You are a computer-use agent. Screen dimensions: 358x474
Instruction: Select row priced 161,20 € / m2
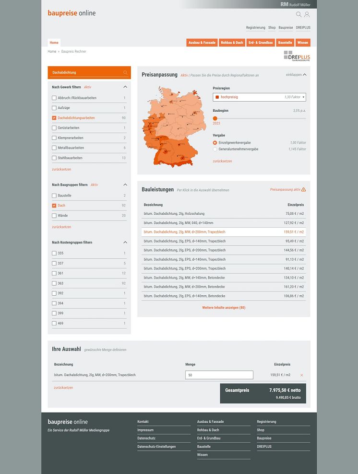click(224, 287)
